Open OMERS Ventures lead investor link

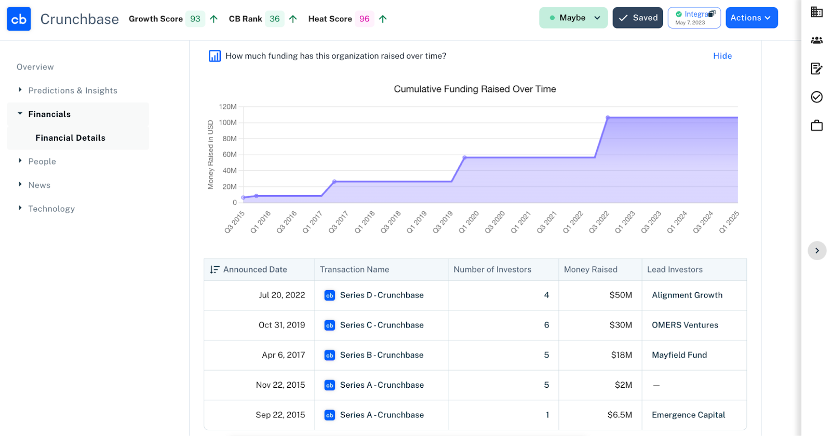(685, 325)
